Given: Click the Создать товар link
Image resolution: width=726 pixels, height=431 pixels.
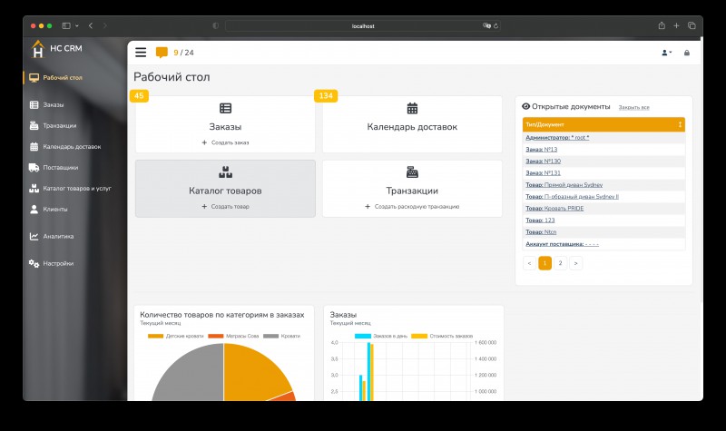Looking at the screenshot, I should point(225,207).
